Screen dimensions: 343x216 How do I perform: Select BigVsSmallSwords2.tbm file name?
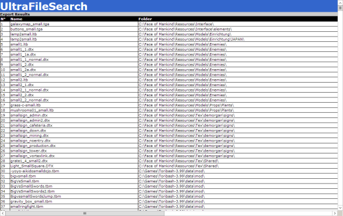(33, 191)
